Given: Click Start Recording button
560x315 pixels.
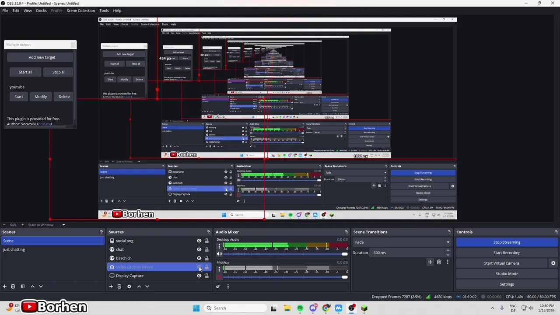Looking at the screenshot, I should pos(507,252).
